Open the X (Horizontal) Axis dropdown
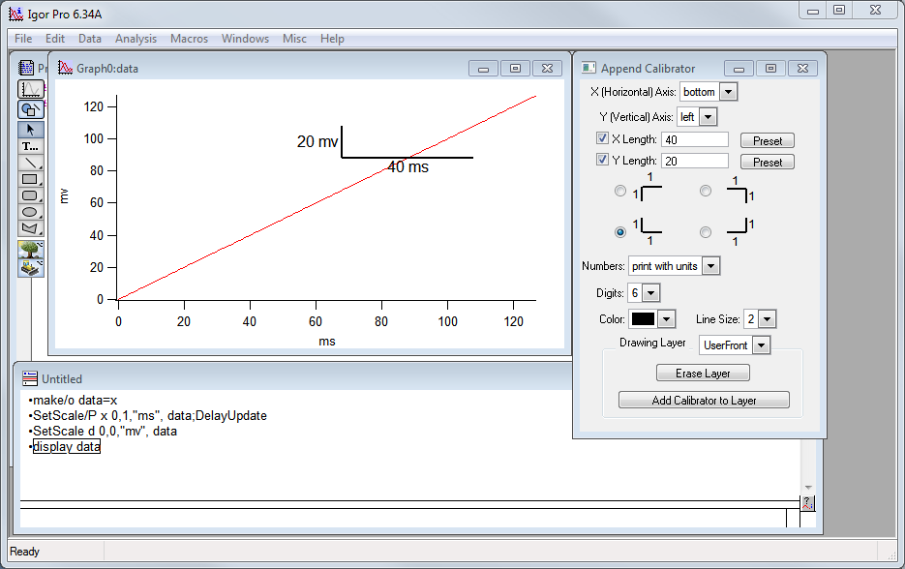Viewport: 905px width, 569px height. [x=709, y=92]
